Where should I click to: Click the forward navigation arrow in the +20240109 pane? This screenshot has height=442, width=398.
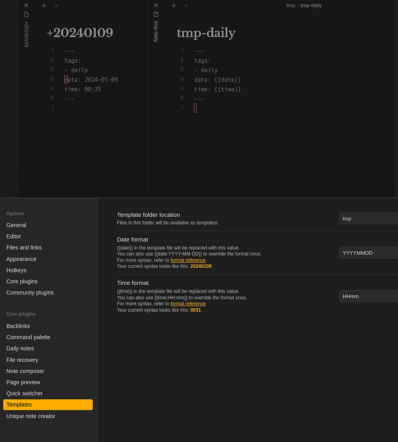pyautogui.click(x=56, y=5)
